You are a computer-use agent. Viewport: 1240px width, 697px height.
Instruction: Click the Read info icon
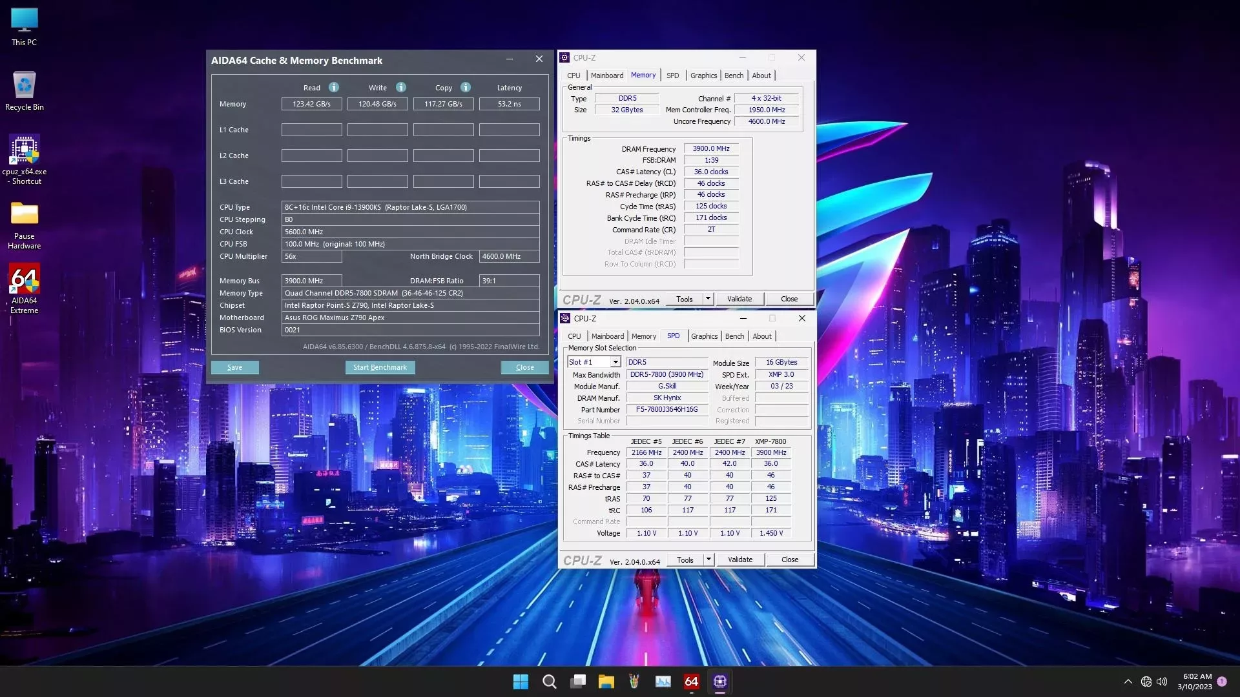[334, 87]
